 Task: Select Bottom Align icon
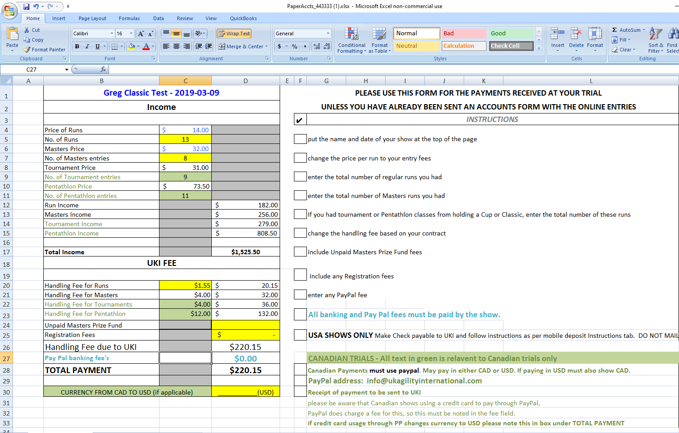pos(187,34)
